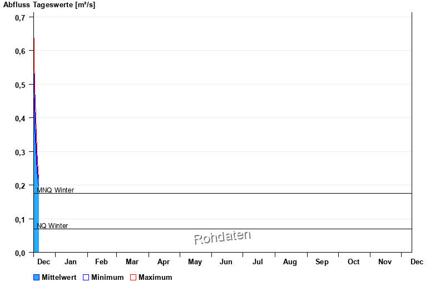445x306 pixels.
Task: Click the Apr month axis label
Action: click(x=164, y=262)
